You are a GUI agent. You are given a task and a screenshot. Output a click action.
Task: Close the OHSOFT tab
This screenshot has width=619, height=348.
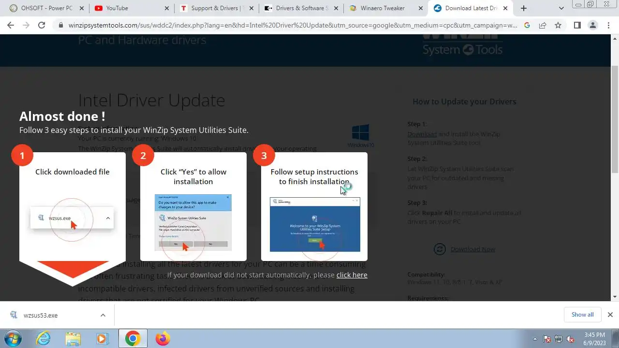tap(81, 8)
